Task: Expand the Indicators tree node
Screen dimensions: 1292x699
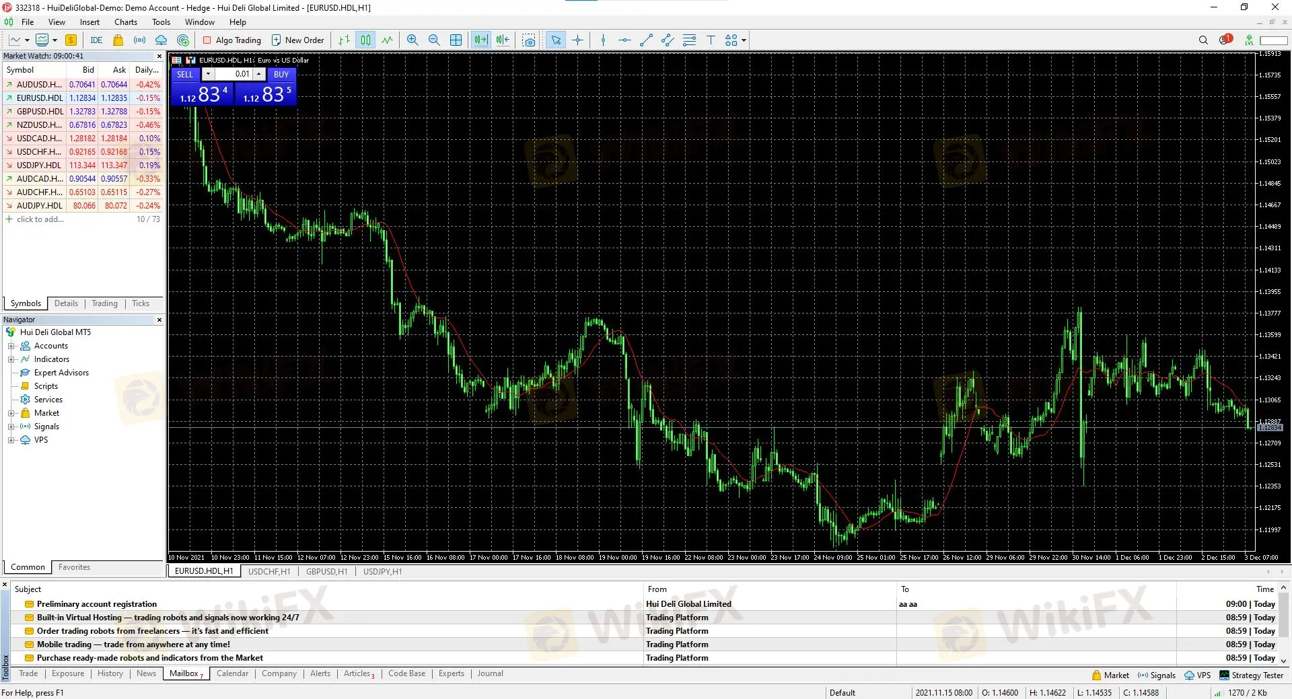Action: pos(11,359)
